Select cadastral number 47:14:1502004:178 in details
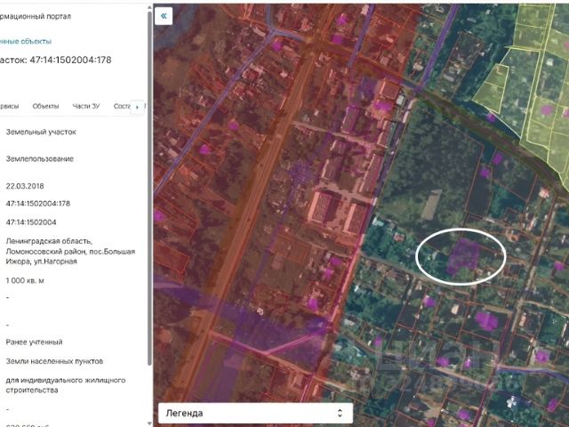The image size is (569, 427). pos(37,204)
